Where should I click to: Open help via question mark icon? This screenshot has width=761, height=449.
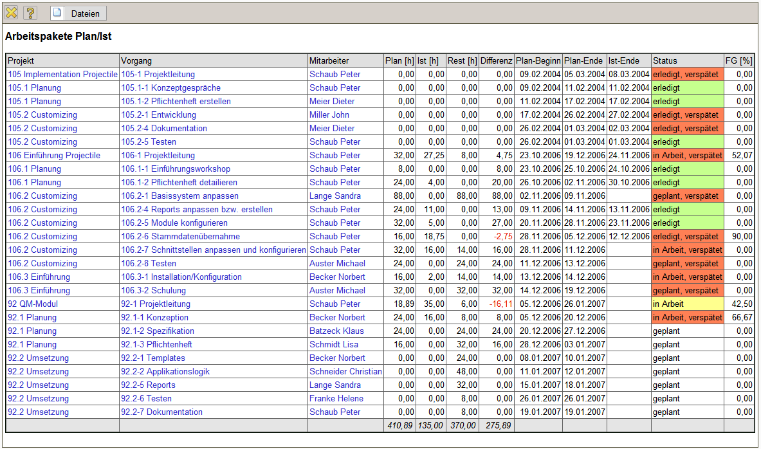point(31,13)
